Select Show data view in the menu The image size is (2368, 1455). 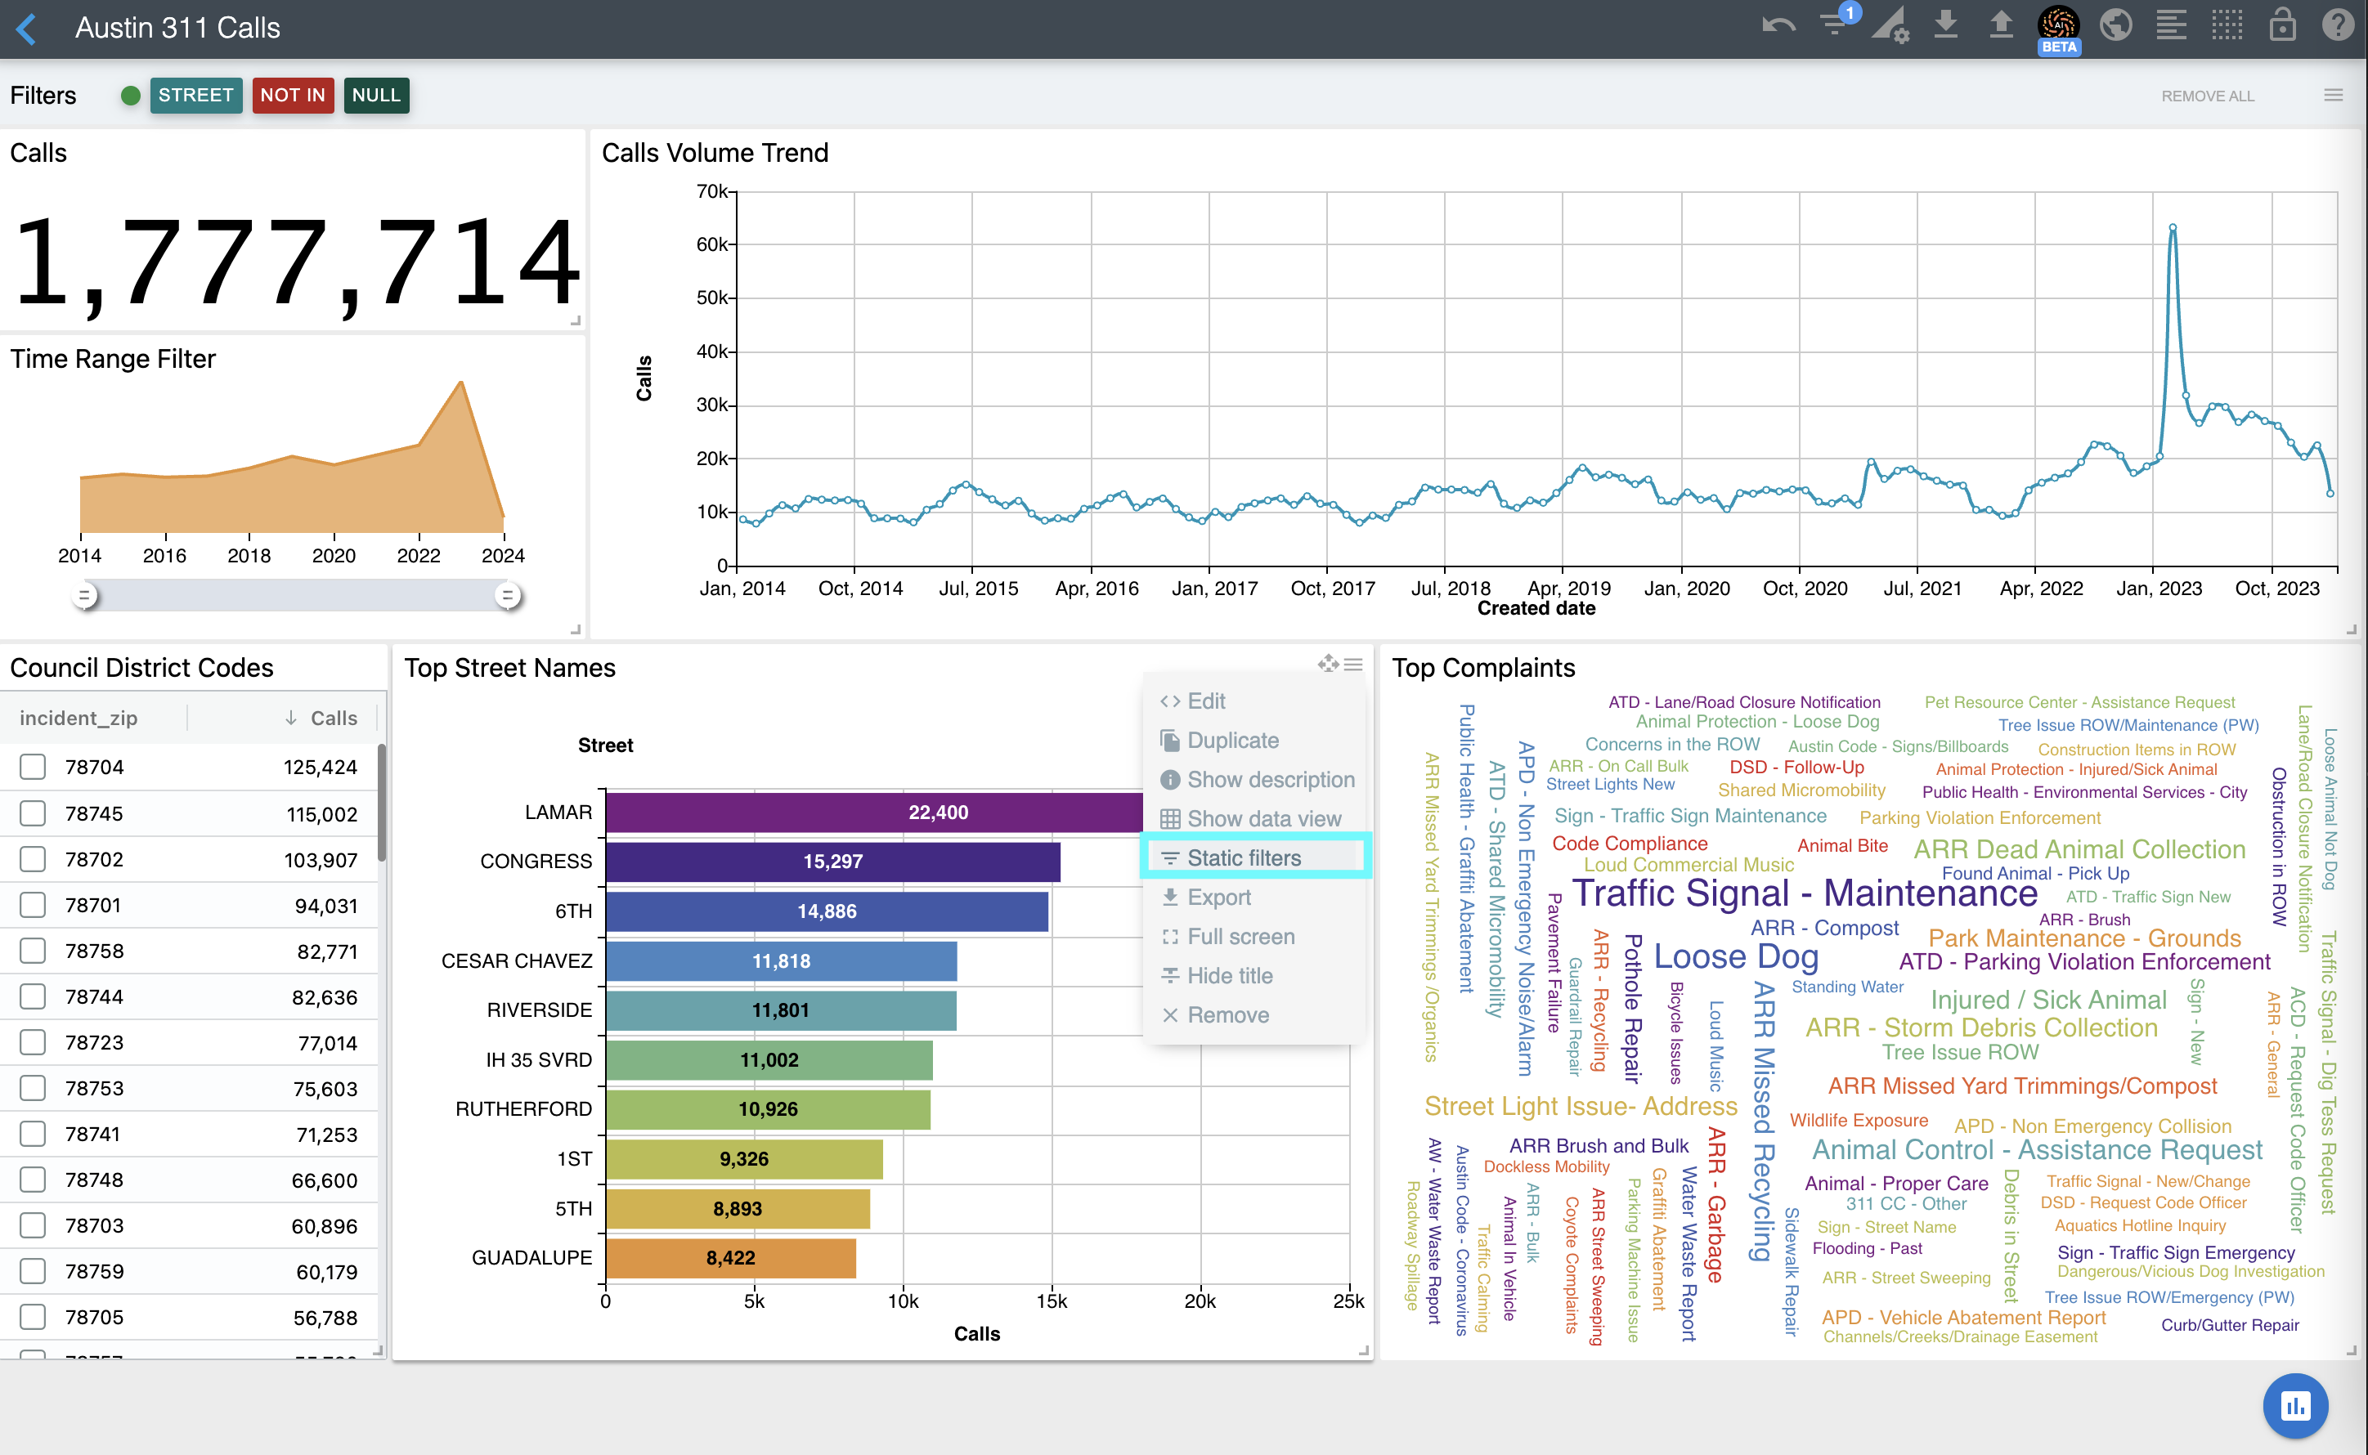coord(1263,819)
